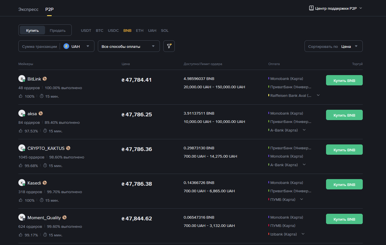Open the Все способы оплаты dropdown

click(129, 46)
